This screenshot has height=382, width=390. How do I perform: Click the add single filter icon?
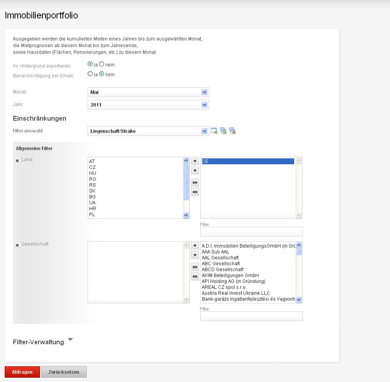[214, 131]
